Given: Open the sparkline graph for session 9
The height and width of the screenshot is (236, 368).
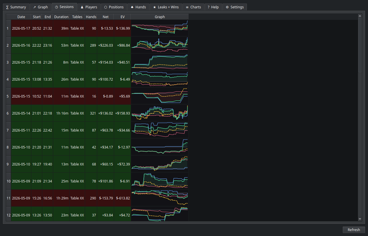Looking at the screenshot, I should pyautogui.click(x=160, y=164).
